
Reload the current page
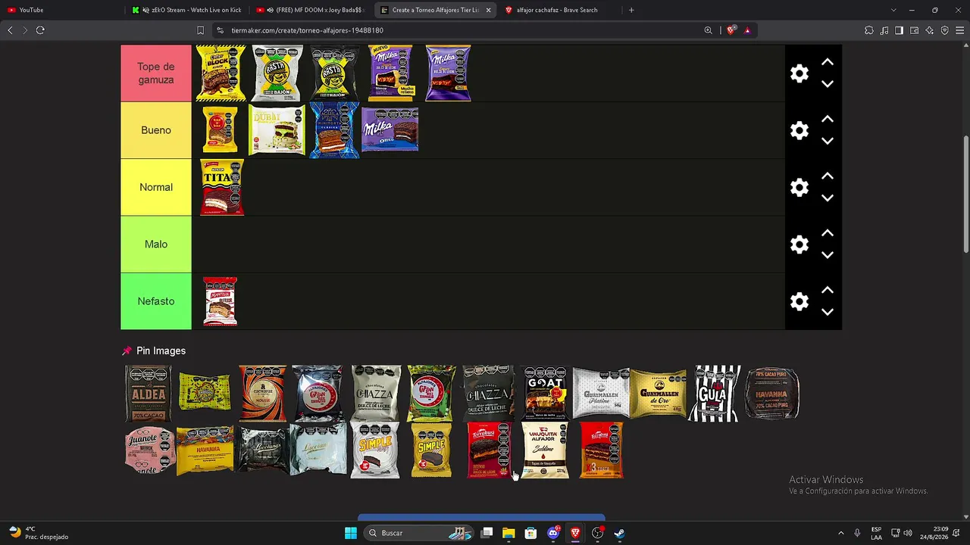40,30
